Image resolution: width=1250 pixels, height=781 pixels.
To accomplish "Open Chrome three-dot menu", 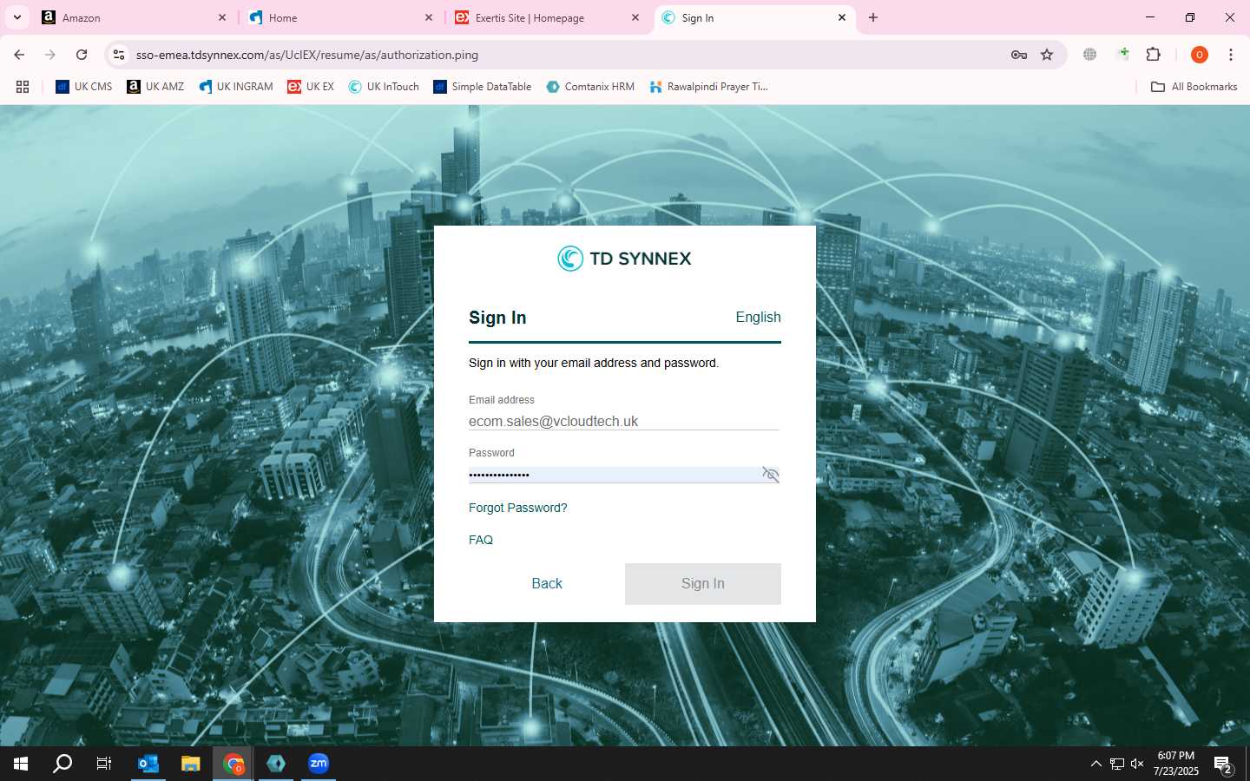I will coord(1231,55).
